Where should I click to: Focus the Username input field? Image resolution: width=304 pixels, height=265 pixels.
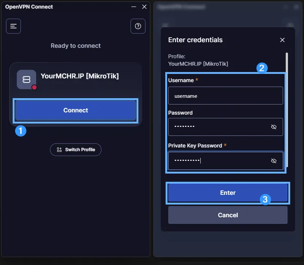225,96
